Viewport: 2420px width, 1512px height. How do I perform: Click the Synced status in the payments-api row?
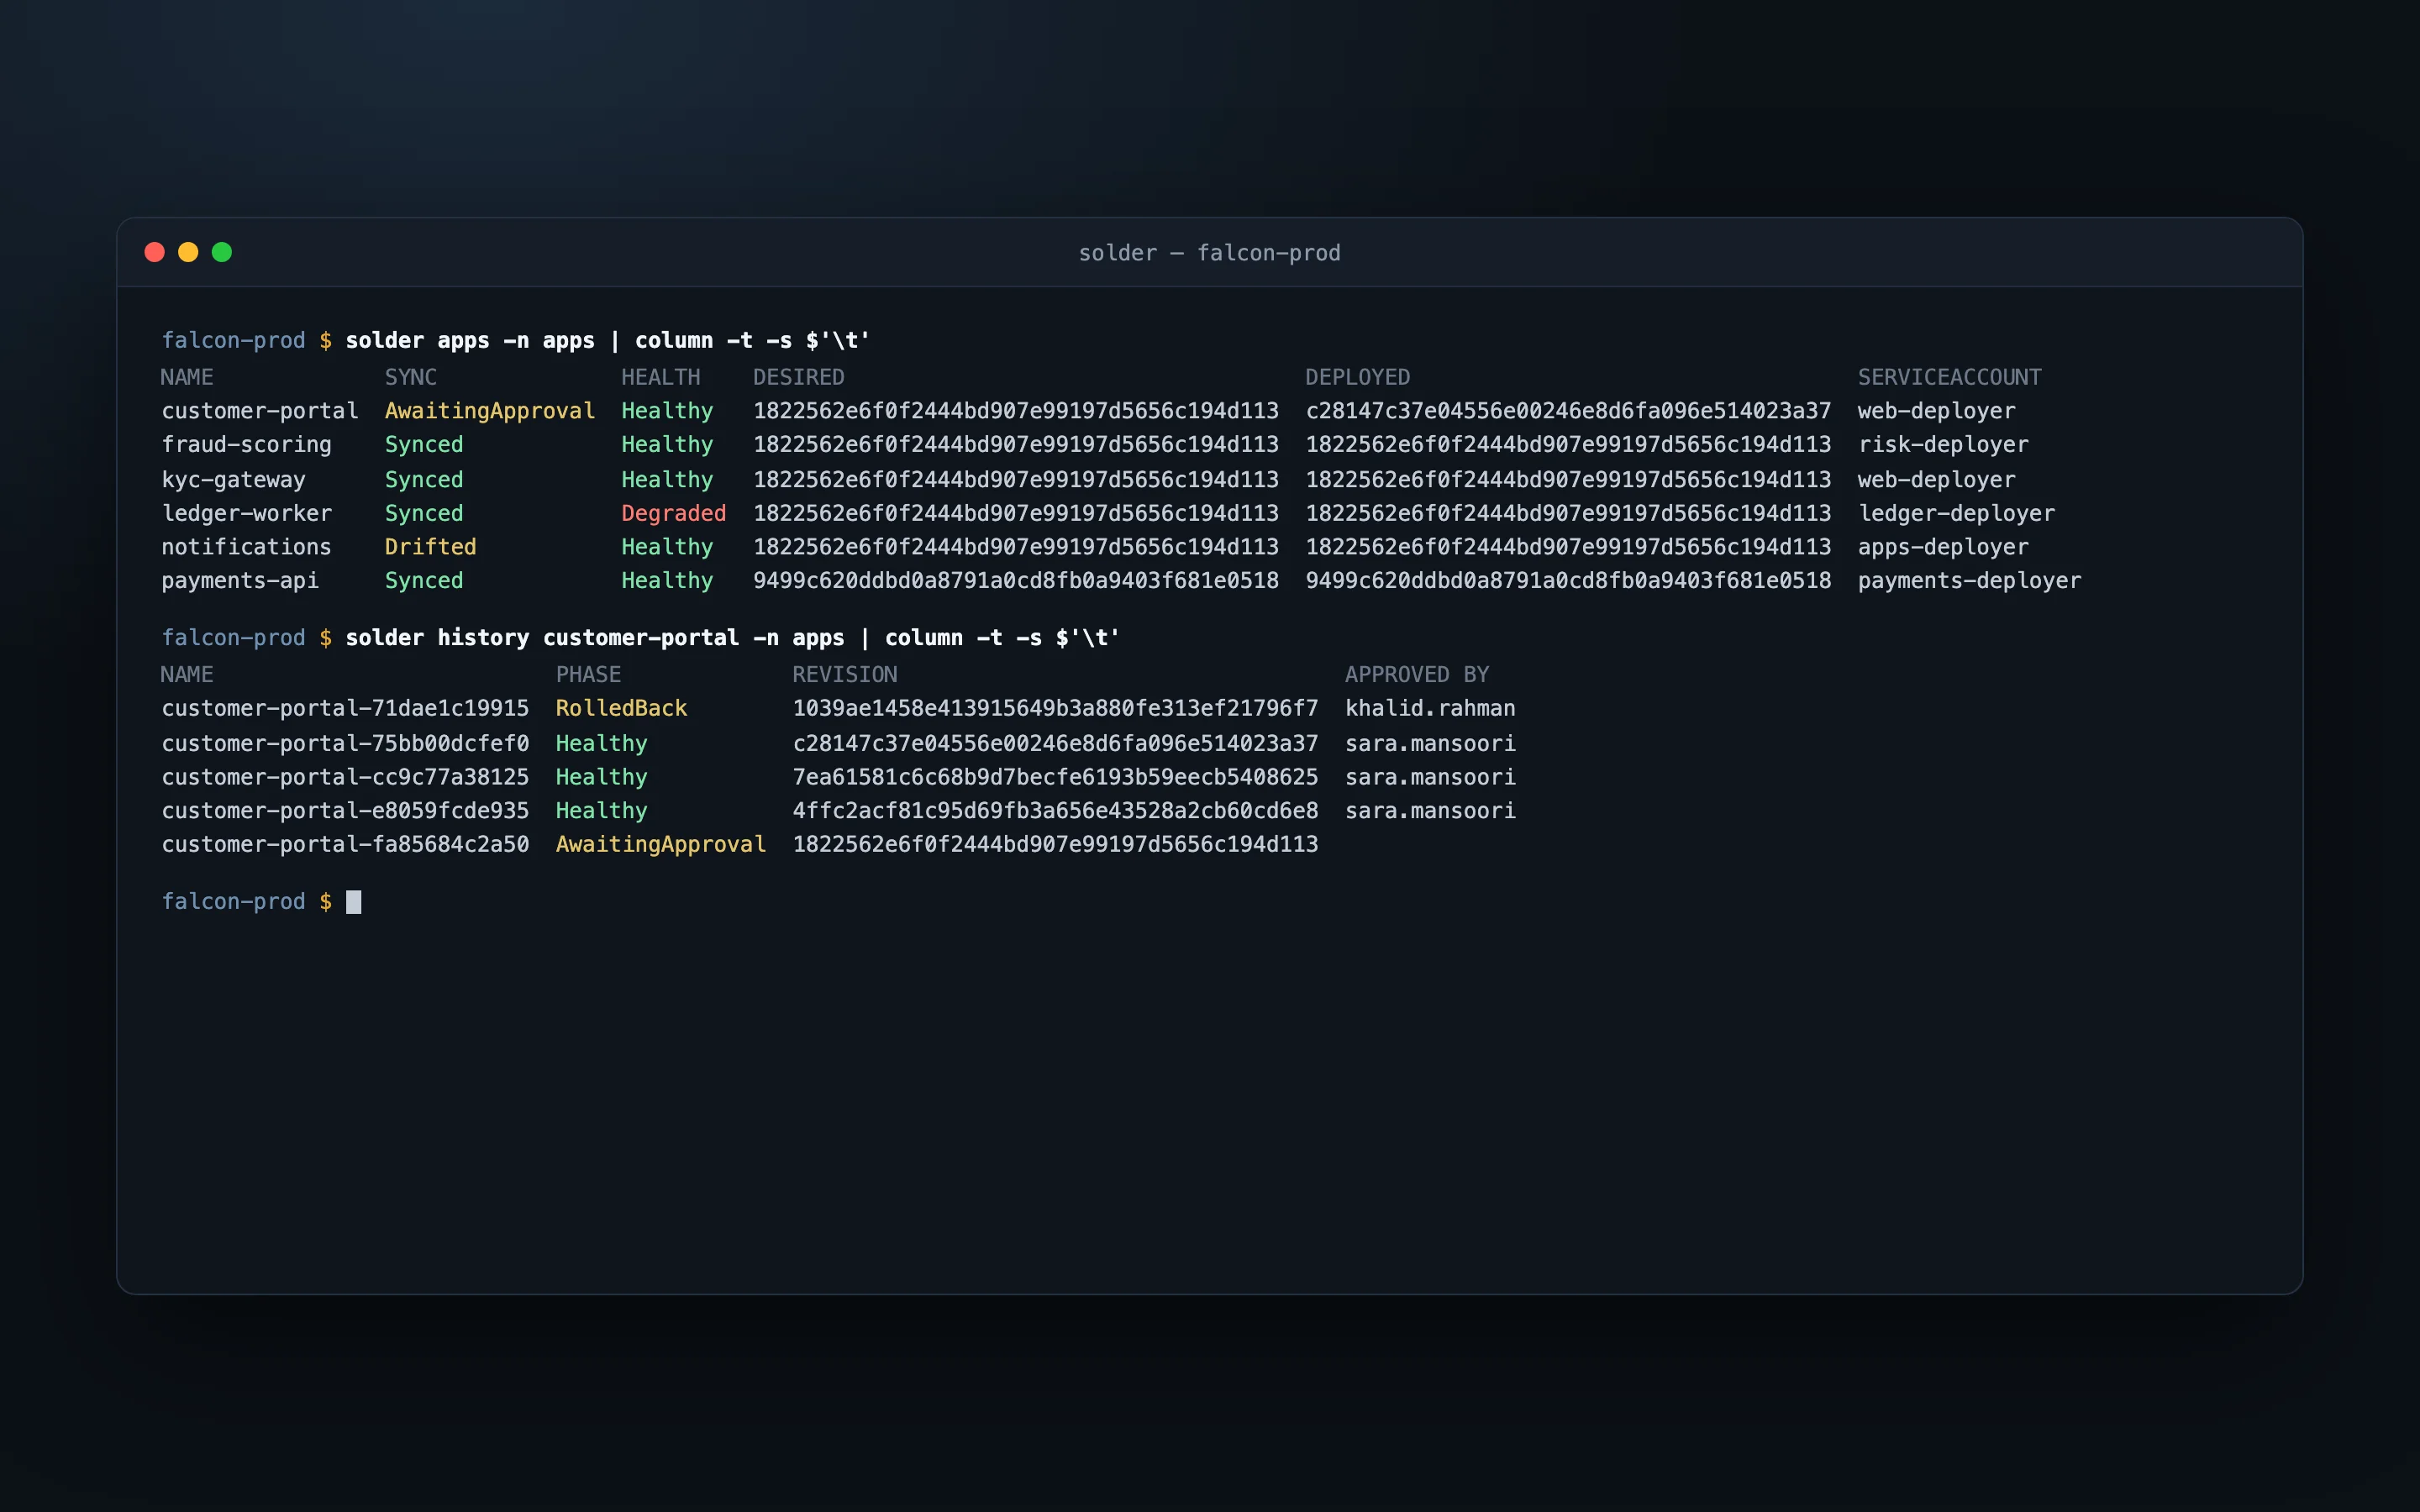tap(424, 581)
